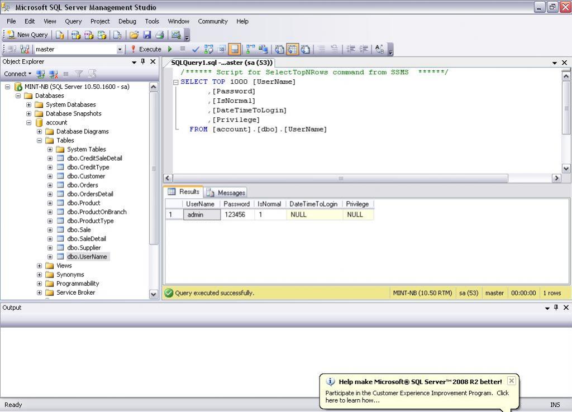Click the New Query toolbar button
The width and height of the screenshot is (572, 412).
click(28, 35)
